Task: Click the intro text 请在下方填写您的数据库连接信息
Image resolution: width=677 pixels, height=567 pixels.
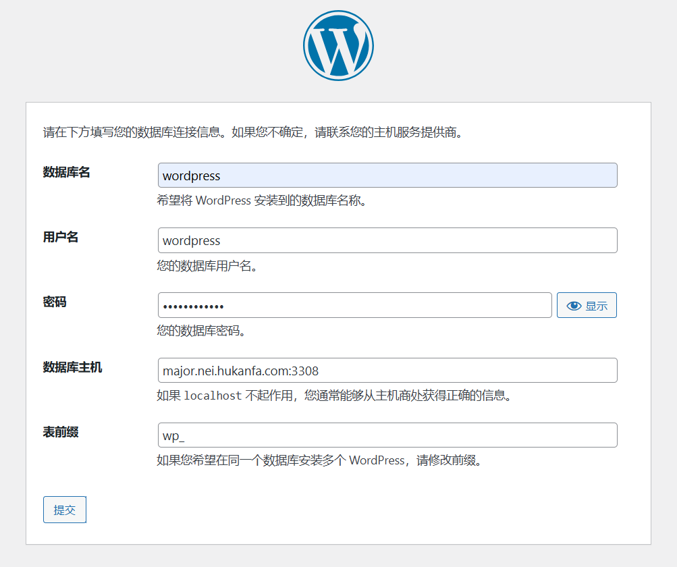Action: [x=134, y=132]
